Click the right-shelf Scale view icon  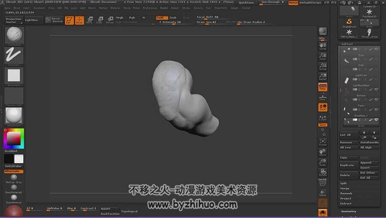click(323, 162)
